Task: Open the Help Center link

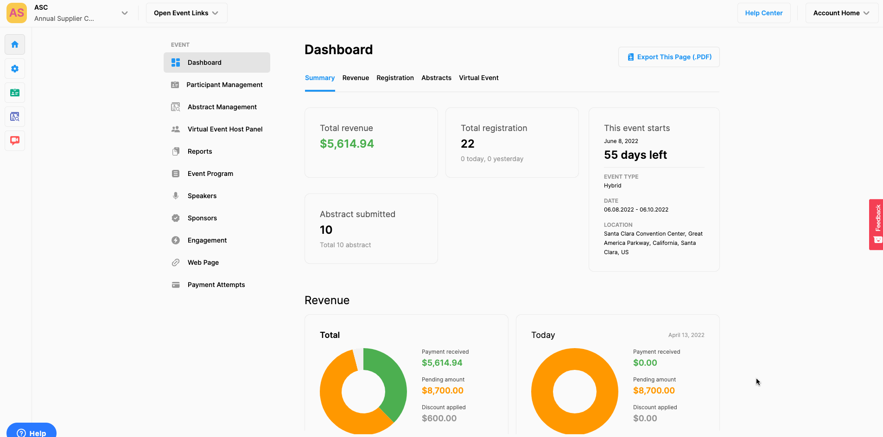Action: click(763, 13)
